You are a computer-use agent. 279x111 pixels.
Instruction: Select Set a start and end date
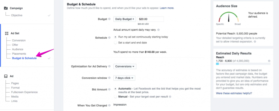115,43
